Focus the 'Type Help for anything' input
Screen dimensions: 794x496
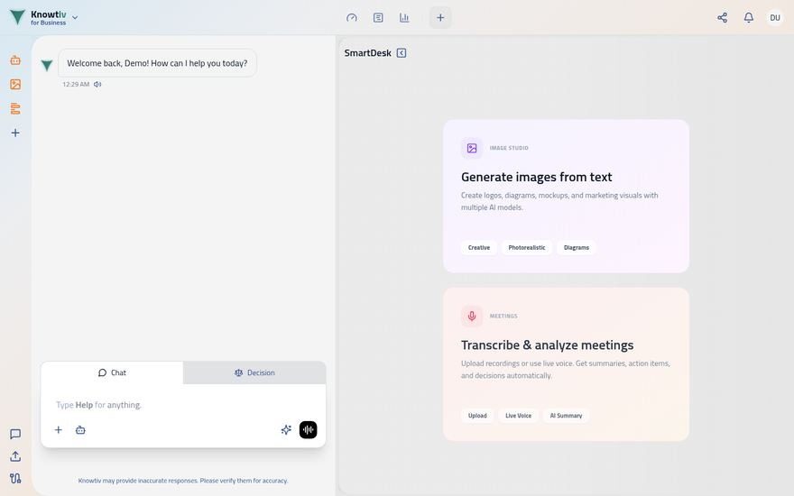point(183,405)
